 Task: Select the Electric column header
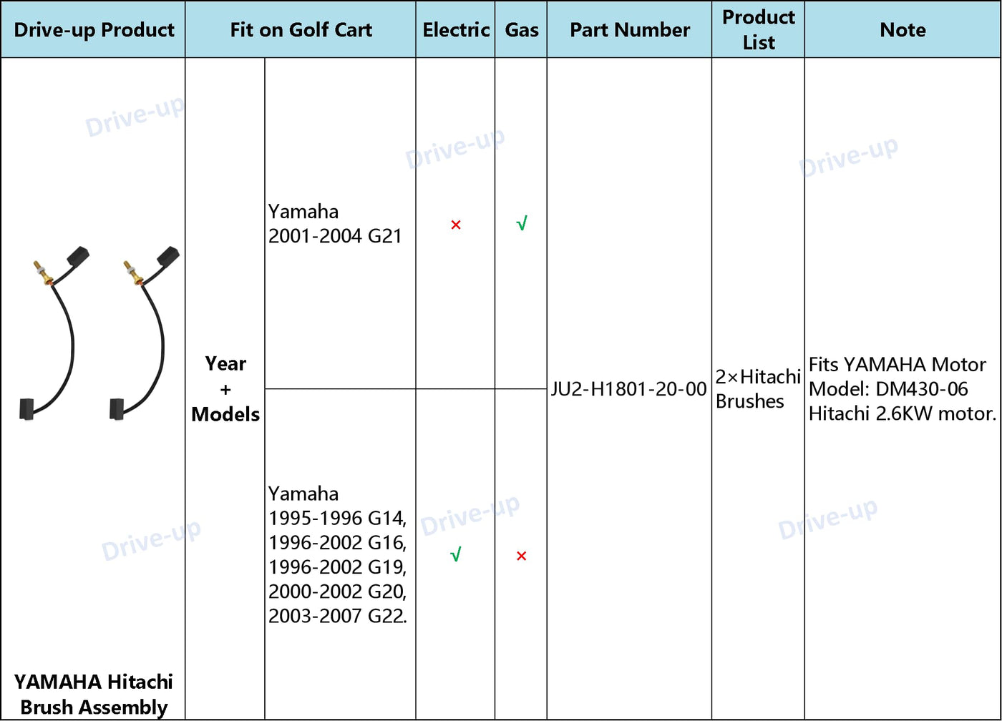click(x=456, y=30)
